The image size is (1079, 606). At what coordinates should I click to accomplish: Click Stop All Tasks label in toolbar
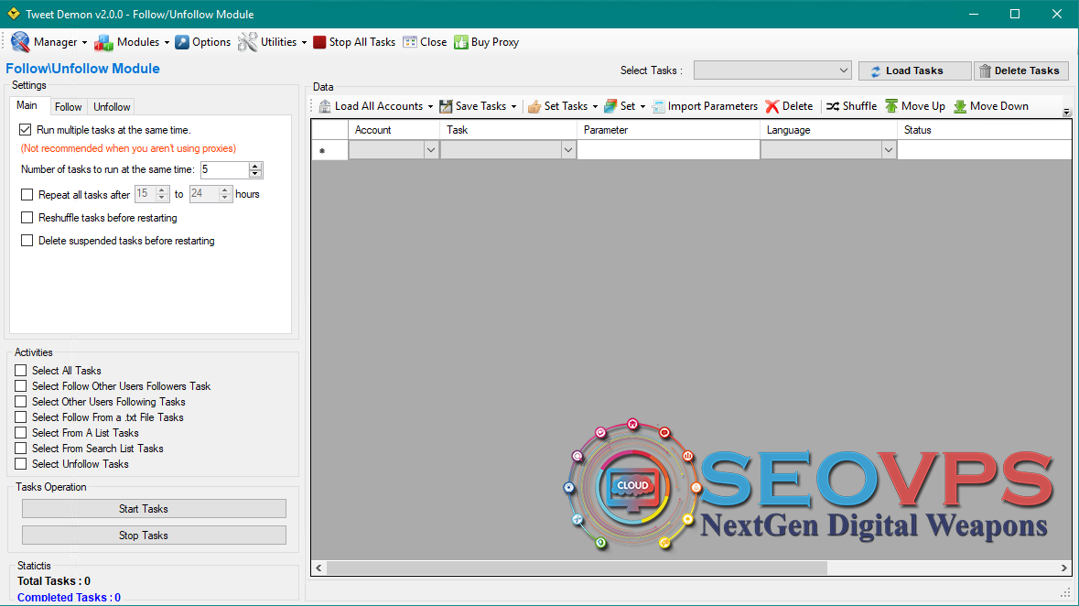click(362, 42)
